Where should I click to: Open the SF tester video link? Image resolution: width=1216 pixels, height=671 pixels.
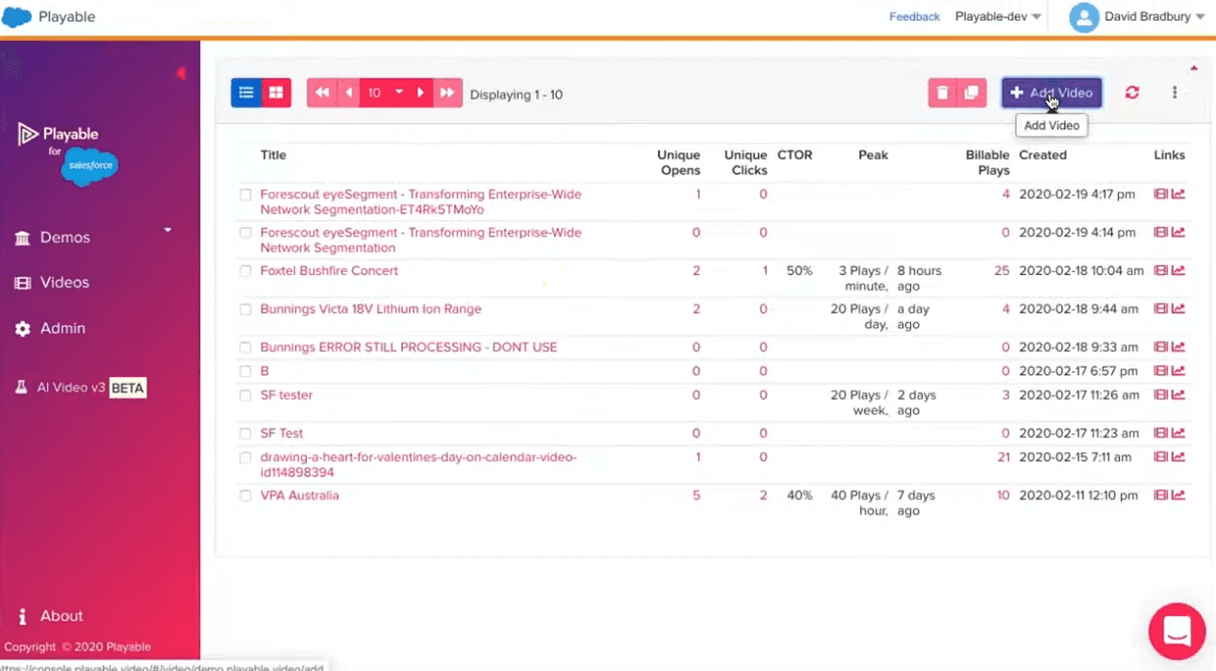tap(286, 395)
